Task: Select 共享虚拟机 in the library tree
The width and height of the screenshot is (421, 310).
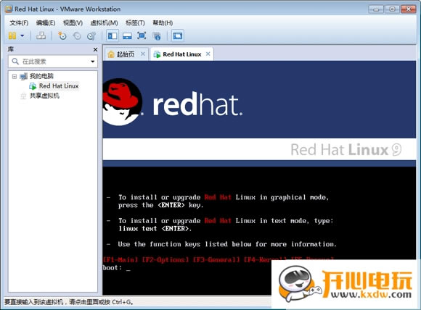Action: pos(44,96)
